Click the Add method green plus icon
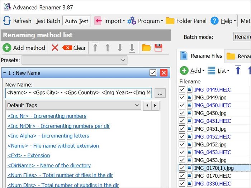This screenshot has width=251, height=188. (x=7, y=48)
